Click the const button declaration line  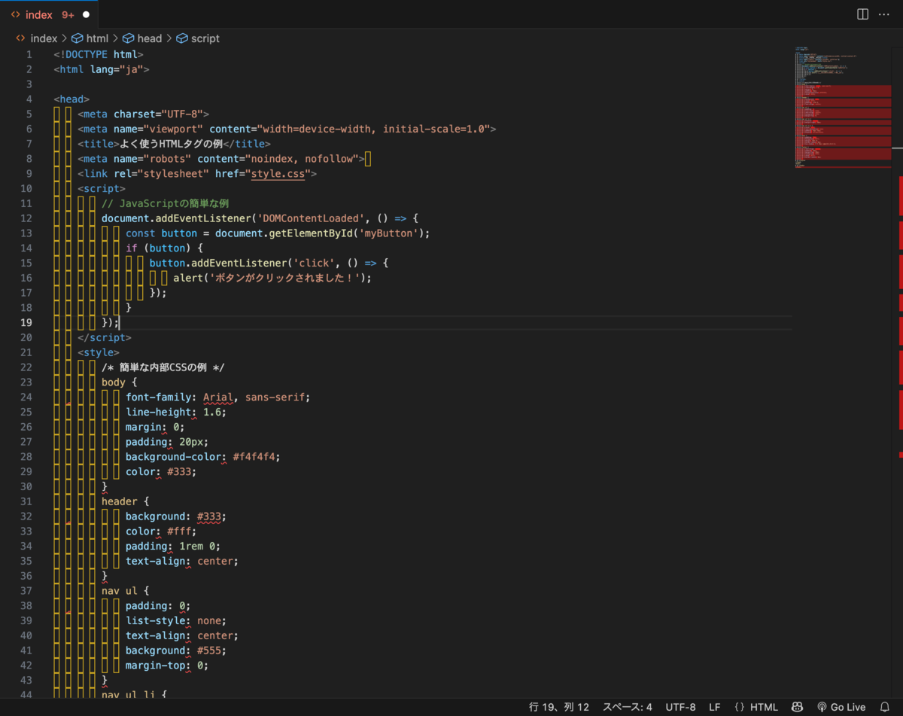coord(278,233)
